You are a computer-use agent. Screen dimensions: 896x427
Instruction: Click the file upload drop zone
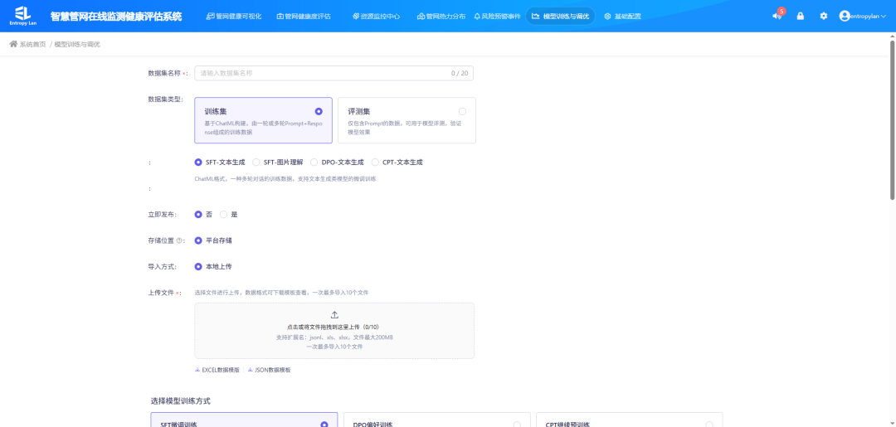(334, 331)
